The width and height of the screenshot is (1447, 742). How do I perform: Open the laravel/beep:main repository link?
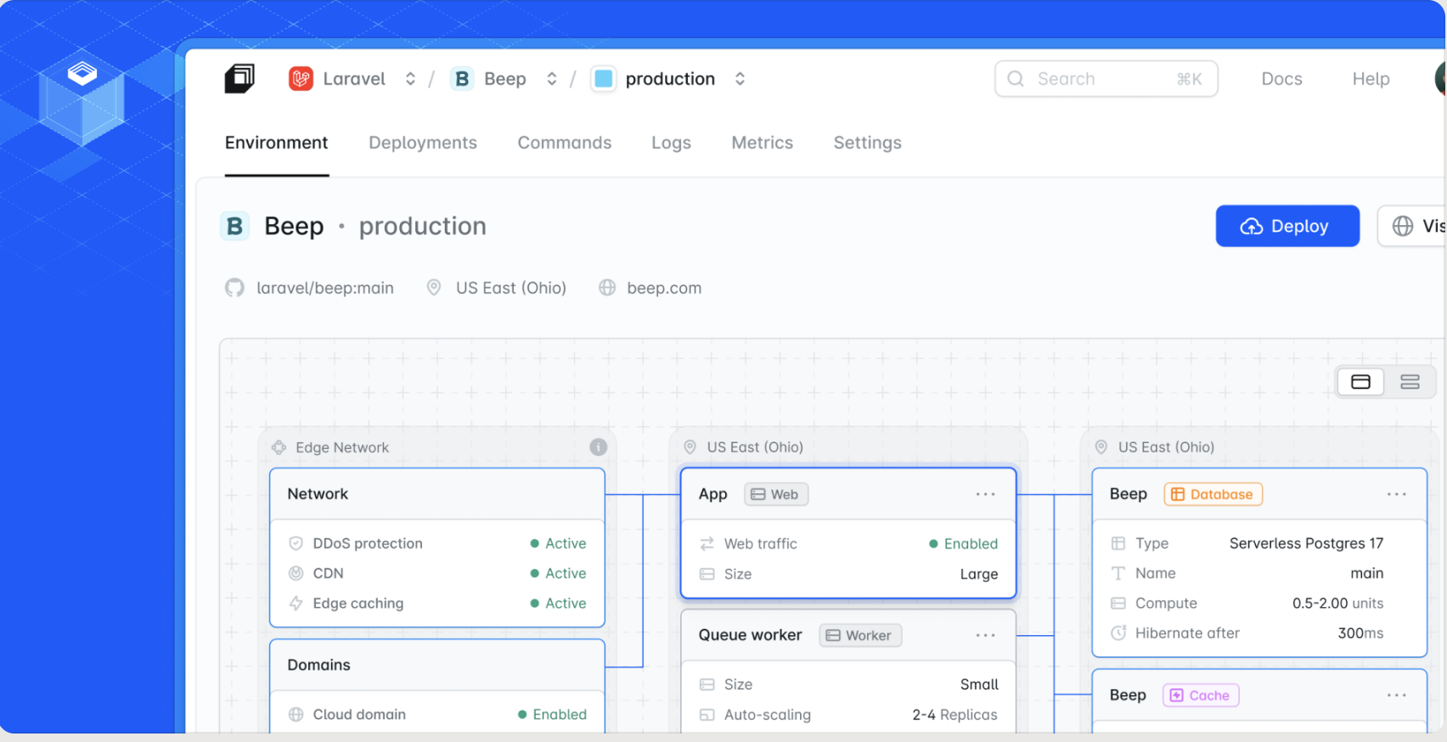point(325,288)
